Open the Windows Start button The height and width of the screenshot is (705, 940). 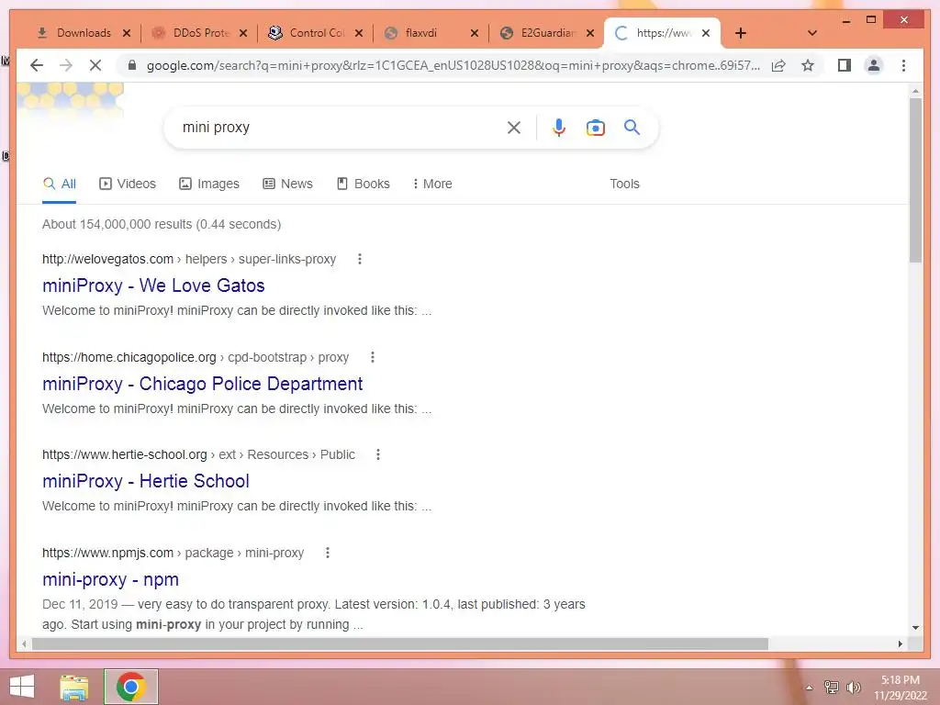[x=22, y=687]
